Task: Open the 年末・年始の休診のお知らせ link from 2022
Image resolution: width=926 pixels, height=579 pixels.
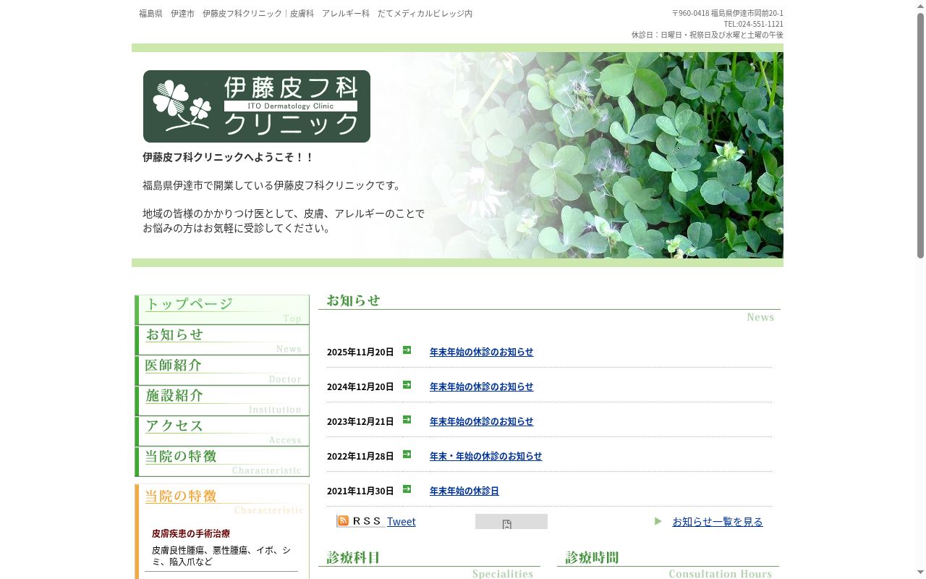Action: [485, 456]
